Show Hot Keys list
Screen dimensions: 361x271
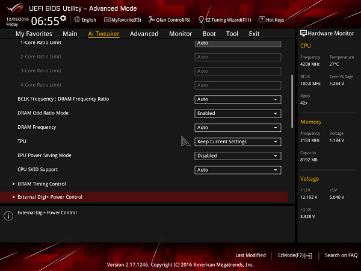click(271, 20)
